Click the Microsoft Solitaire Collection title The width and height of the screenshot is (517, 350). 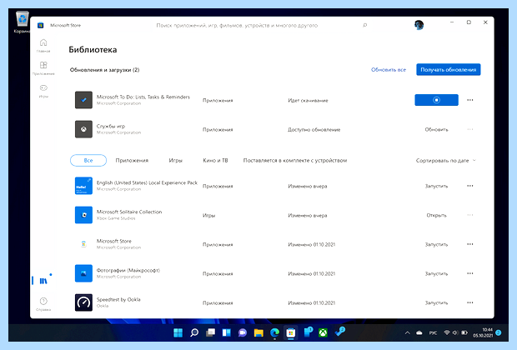129,212
